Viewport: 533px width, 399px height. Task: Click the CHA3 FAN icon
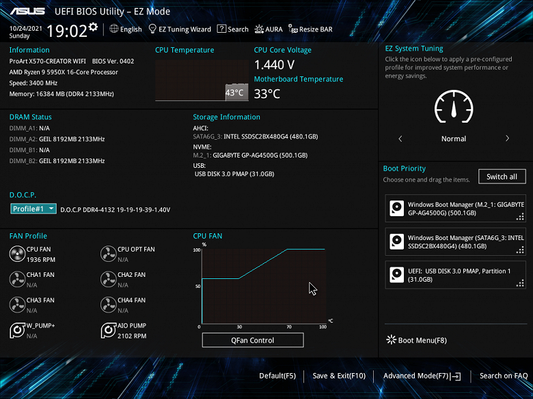tap(17, 305)
